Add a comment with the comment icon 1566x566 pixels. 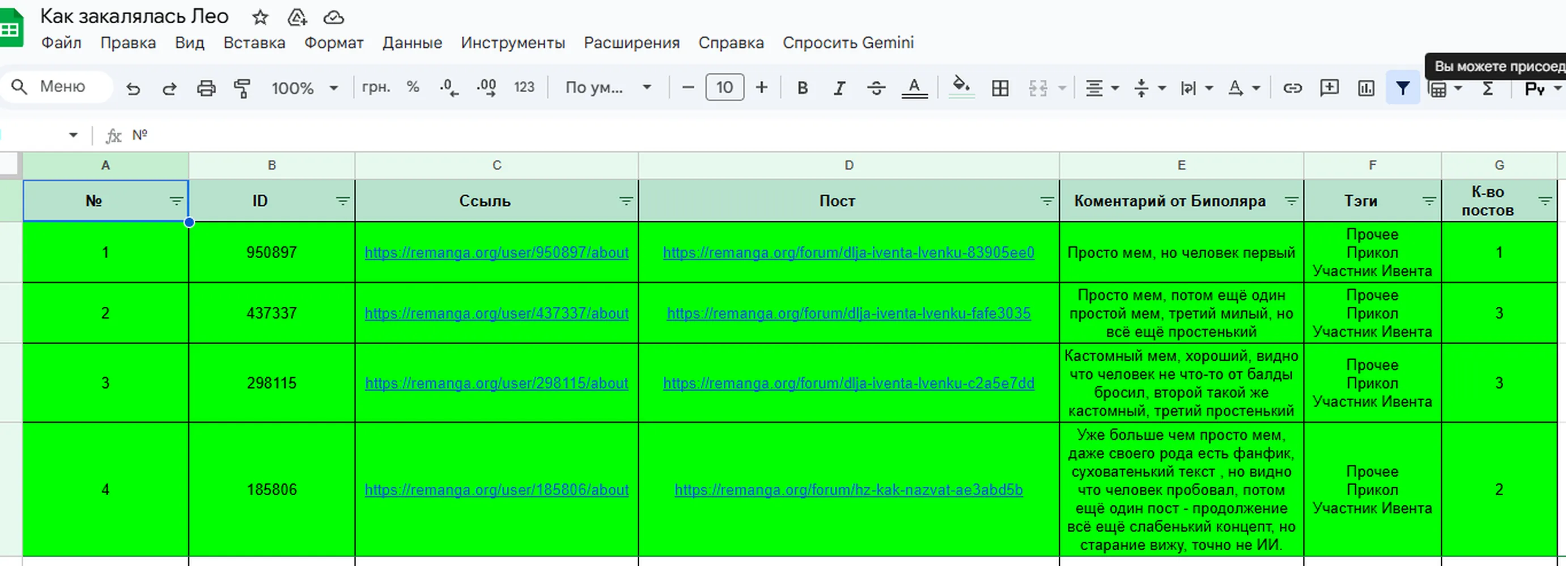coord(1330,88)
